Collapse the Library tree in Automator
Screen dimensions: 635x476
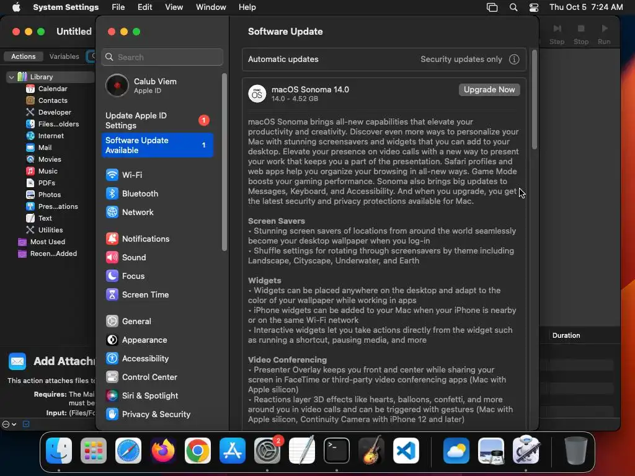click(11, 77)
